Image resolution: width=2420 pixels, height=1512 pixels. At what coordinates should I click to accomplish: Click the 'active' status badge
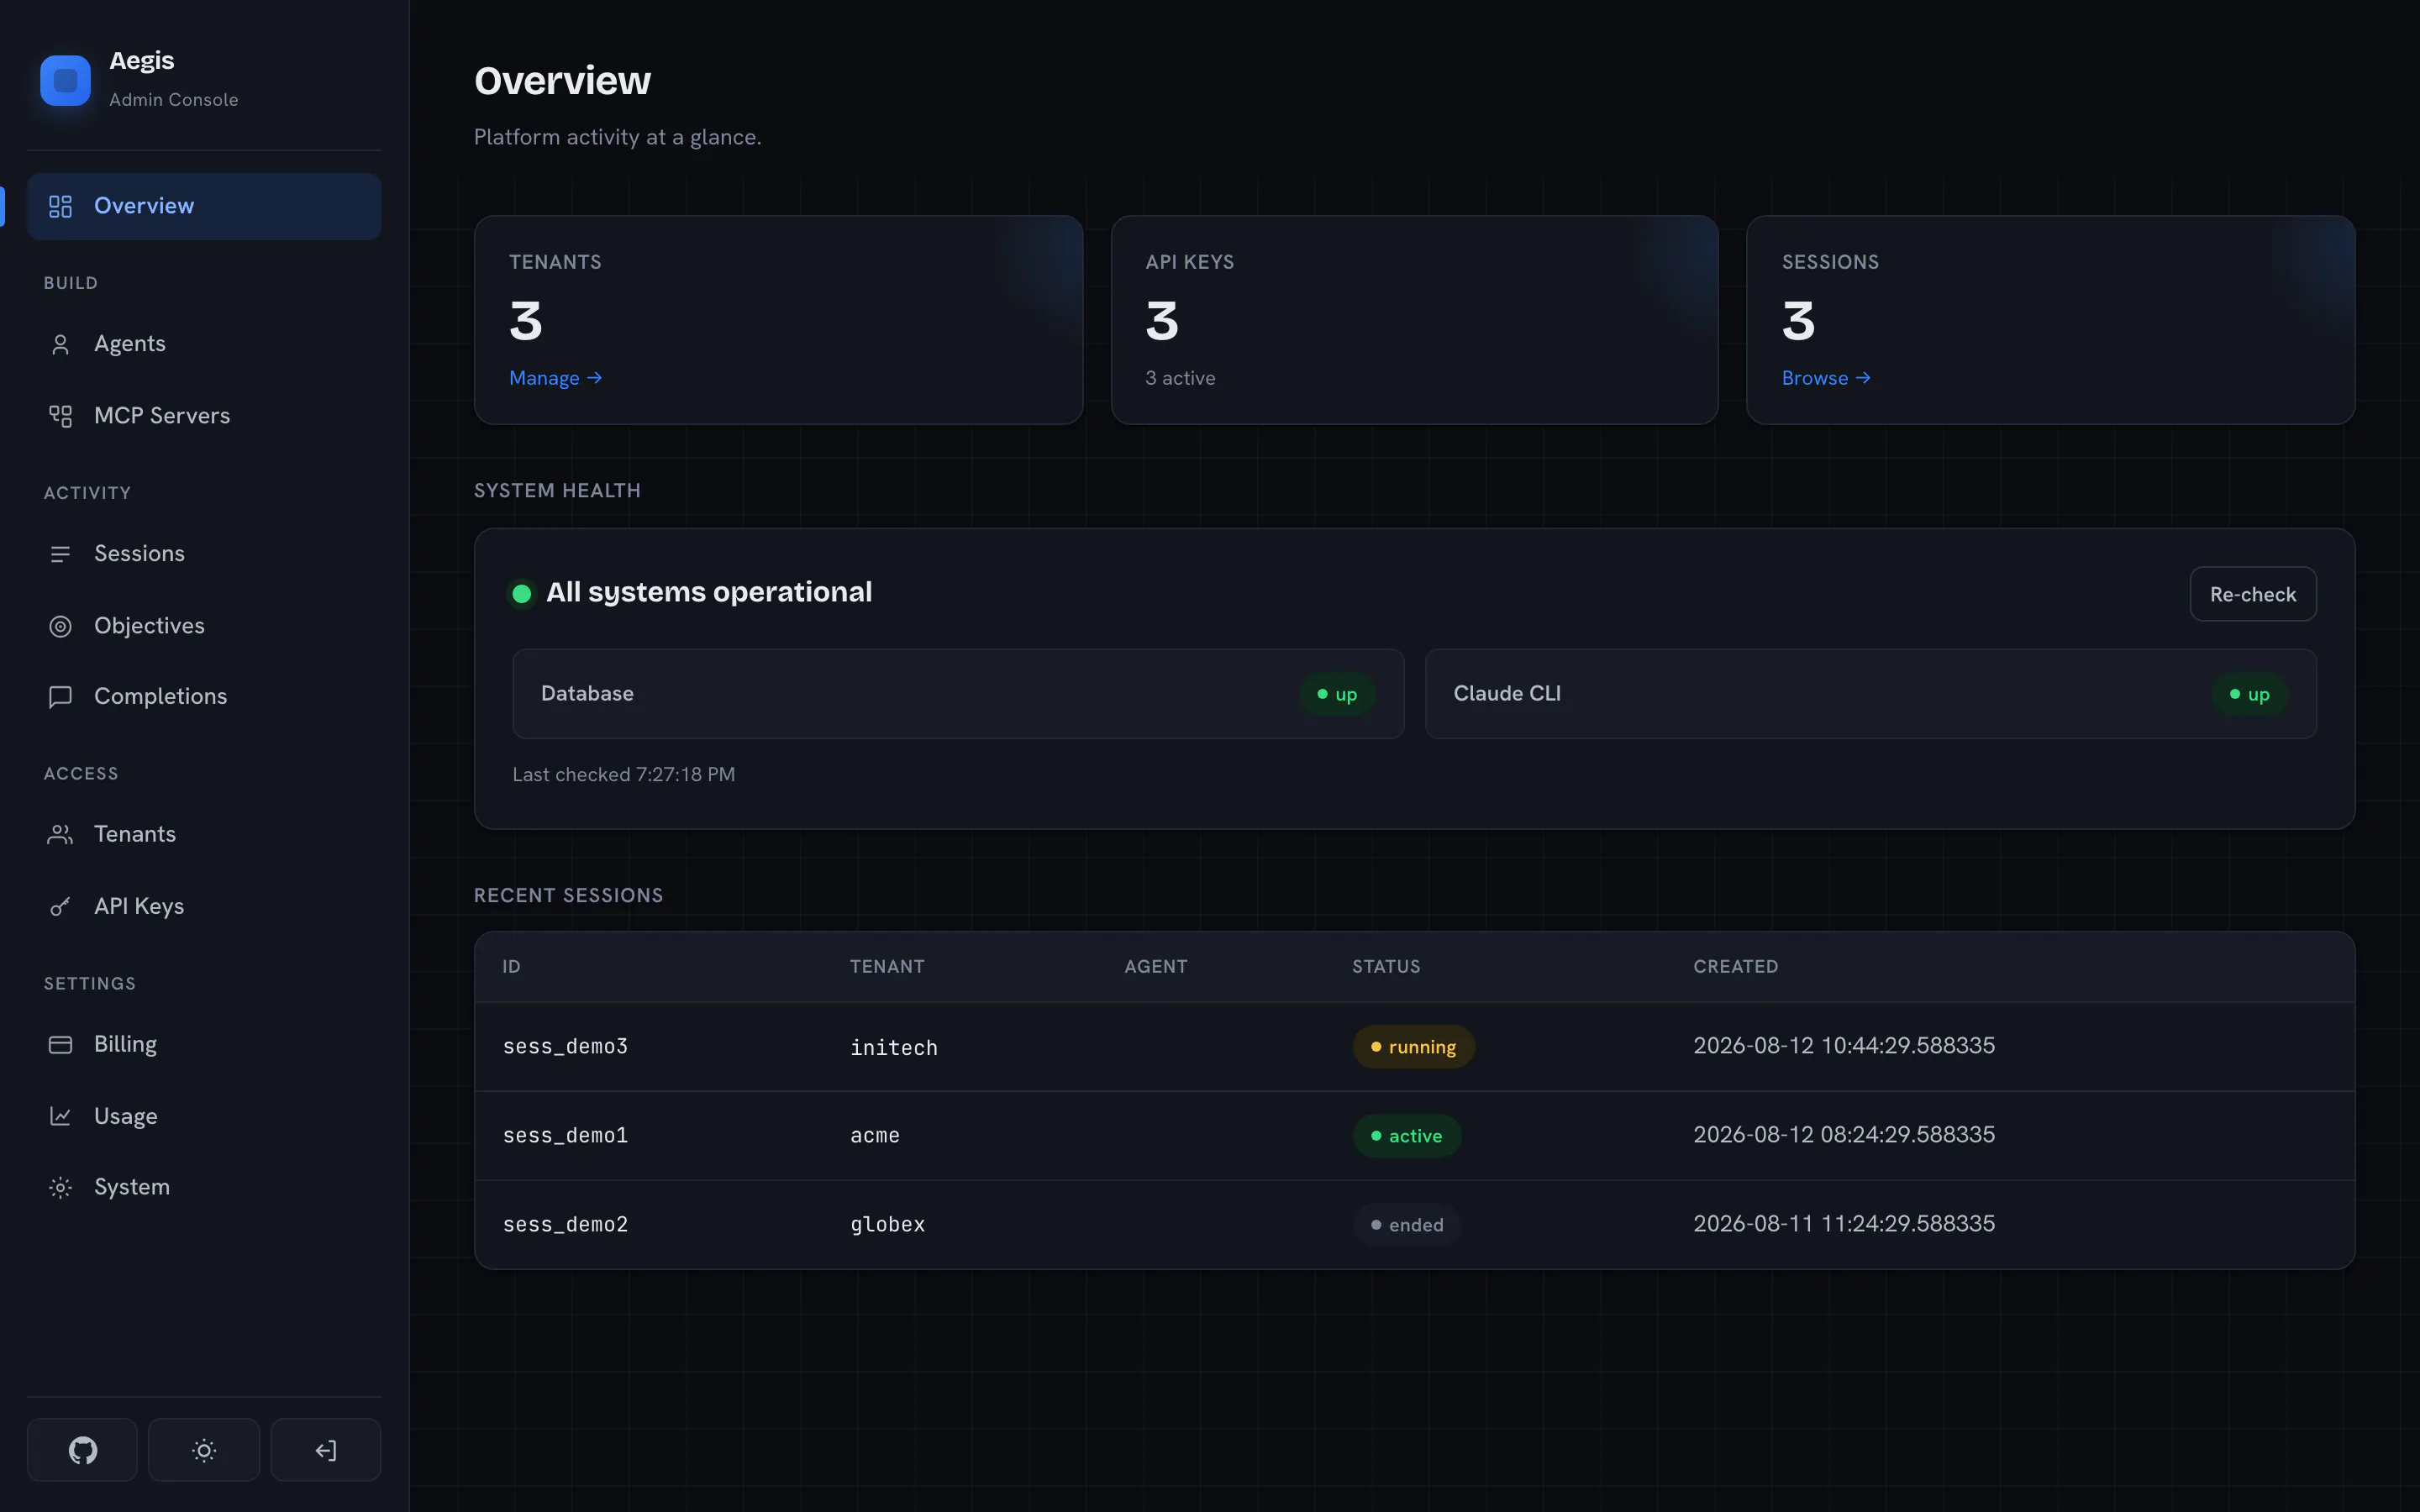1406,1136
